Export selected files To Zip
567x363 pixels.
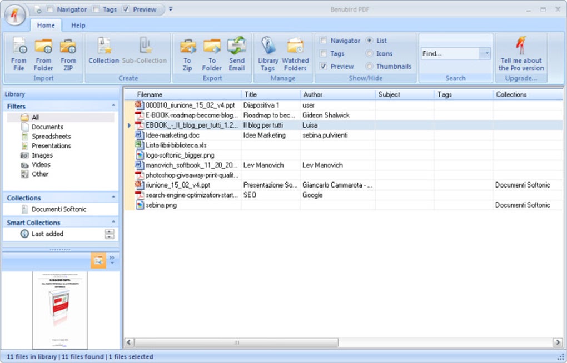tap(187, 54)
